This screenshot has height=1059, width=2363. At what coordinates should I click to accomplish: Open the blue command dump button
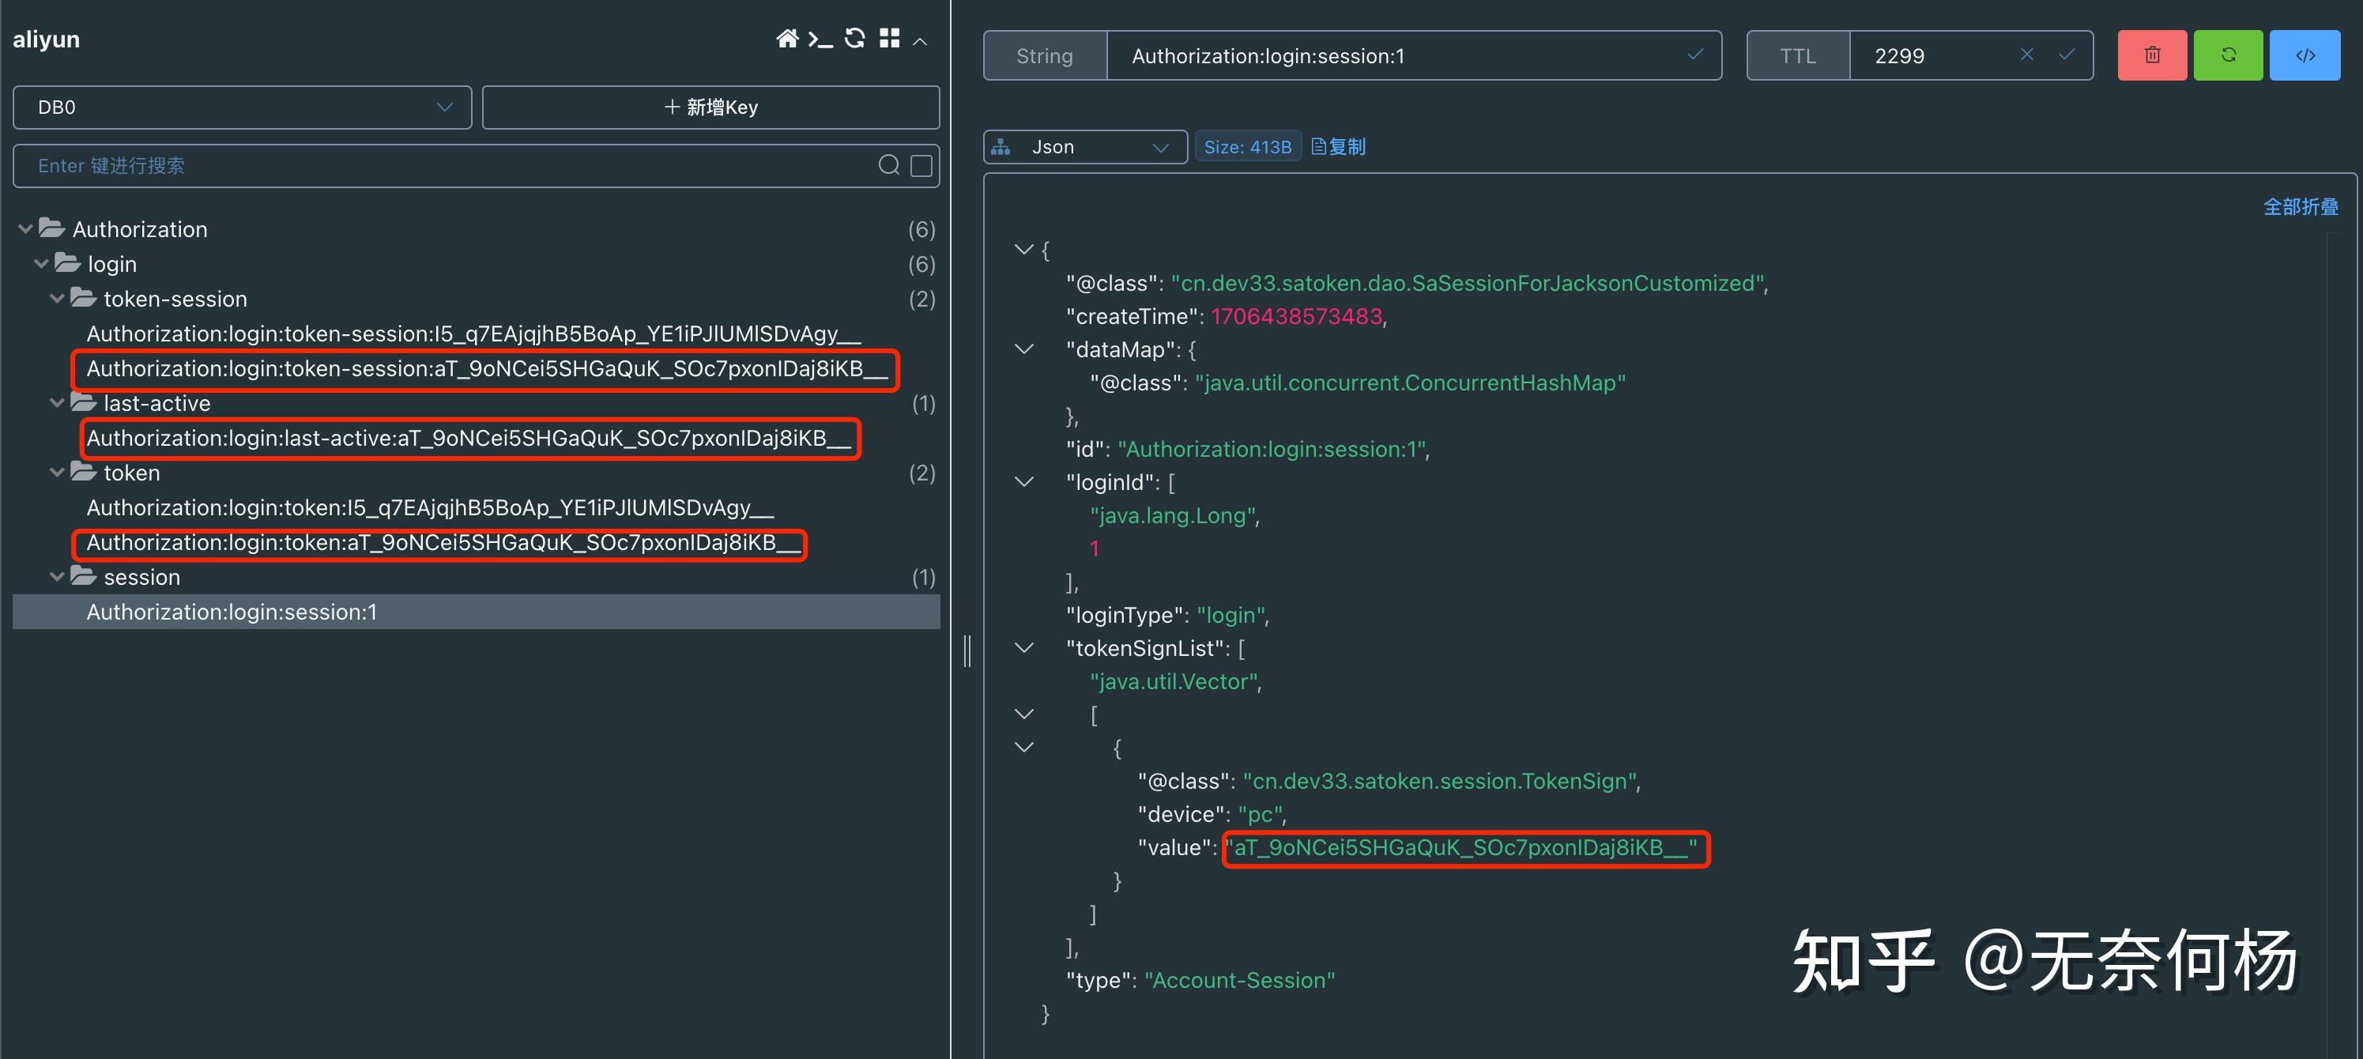point(2305,55)
